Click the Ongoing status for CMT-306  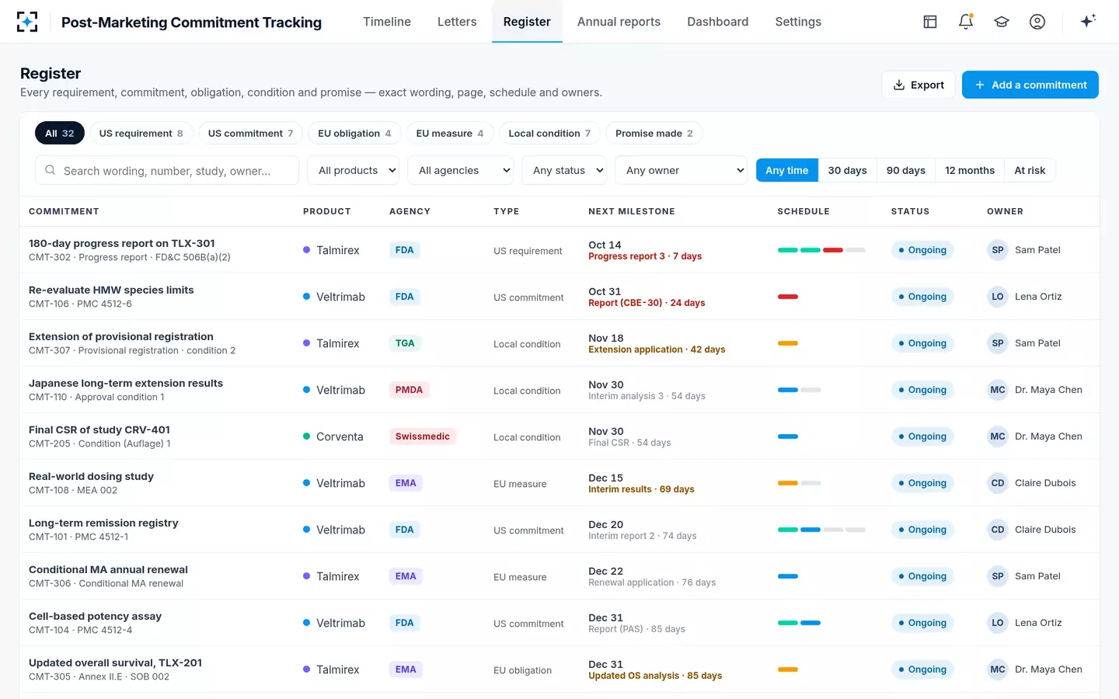click(922, 576)
